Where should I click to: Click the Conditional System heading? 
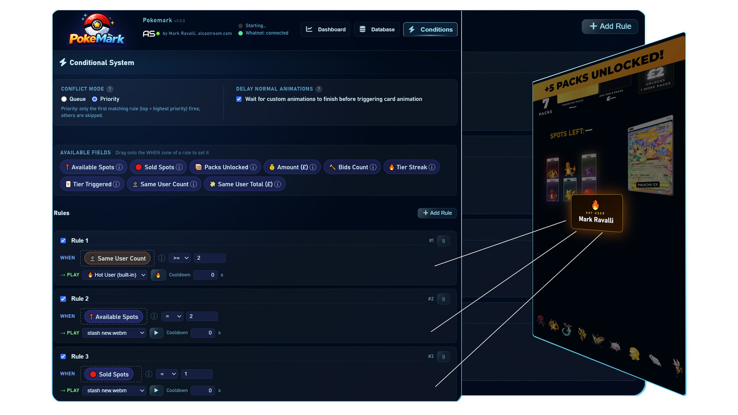[x=97, y=63]
